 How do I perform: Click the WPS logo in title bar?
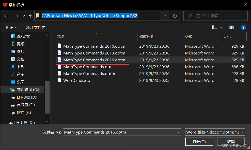(5, 5)
